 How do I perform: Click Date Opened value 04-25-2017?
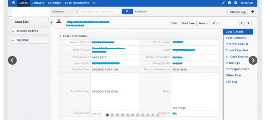pyautogui.click(x=99, y=58)
